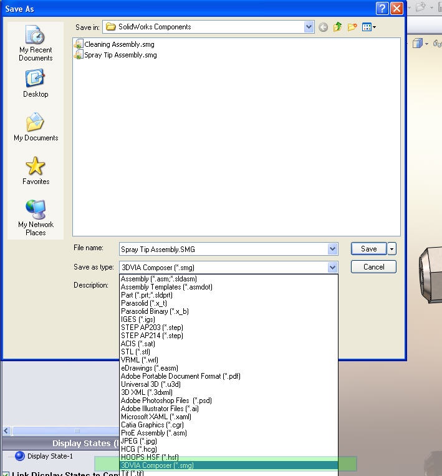This screenshot has height=476, width=442.
Task: Choose Adobe Photoshop Files (*.psd) type
Action: point(228,401)
